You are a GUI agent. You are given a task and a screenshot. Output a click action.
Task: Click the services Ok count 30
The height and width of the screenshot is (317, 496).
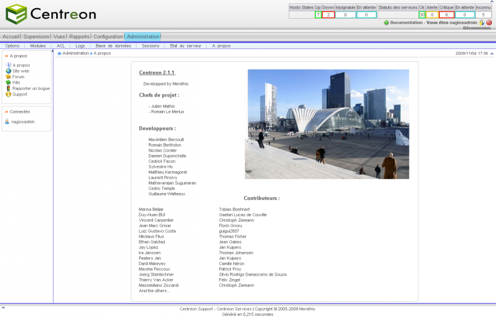tap(422, 15)
